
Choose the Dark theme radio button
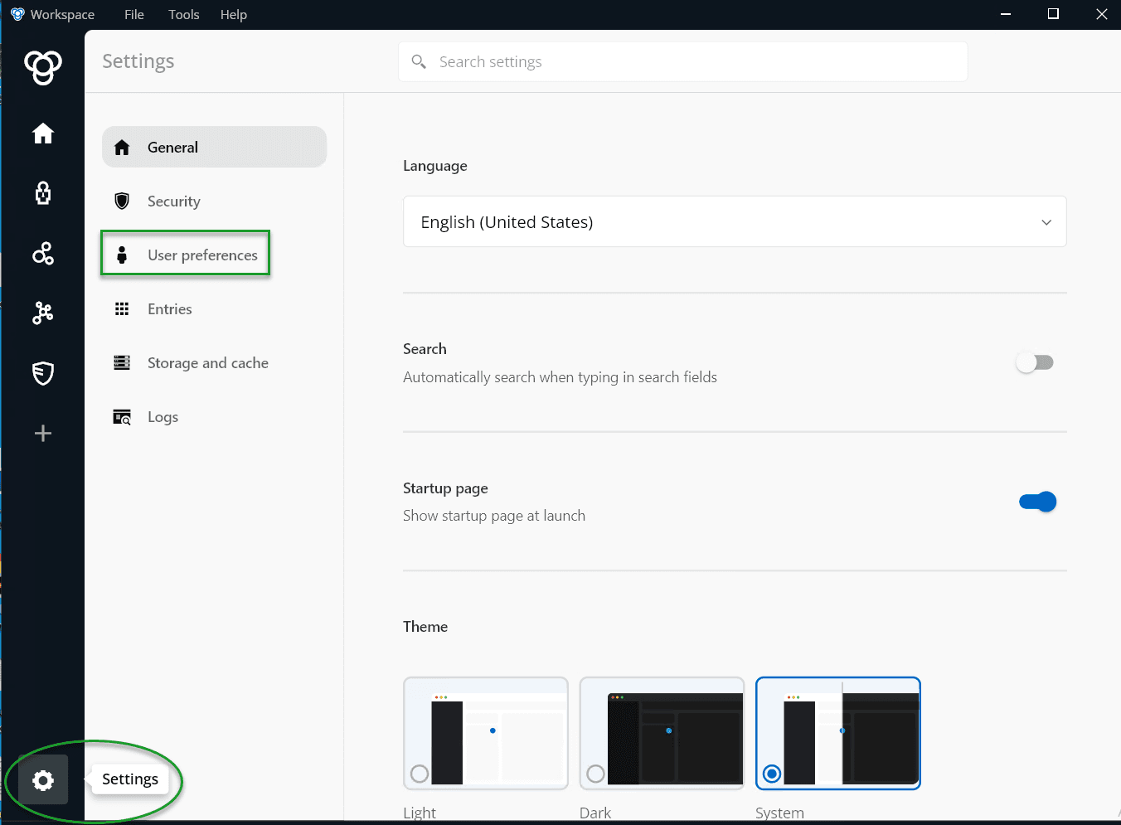595,774
